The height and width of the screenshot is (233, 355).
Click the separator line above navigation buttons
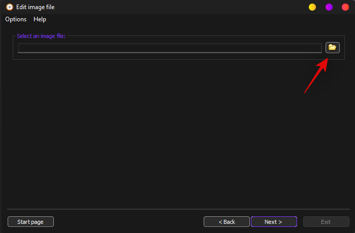(177, 208)
